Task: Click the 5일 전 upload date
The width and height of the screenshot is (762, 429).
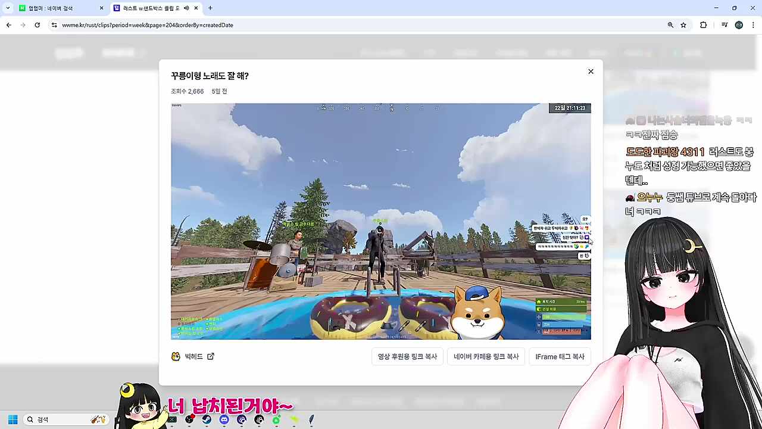Action: tap(219, 91)
